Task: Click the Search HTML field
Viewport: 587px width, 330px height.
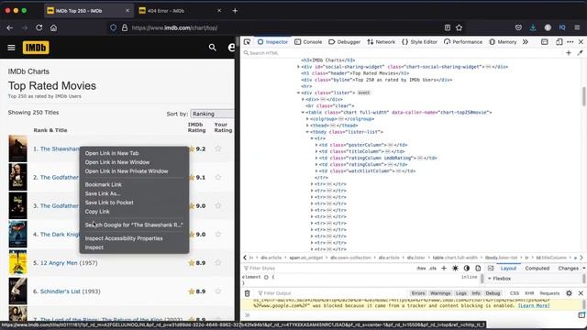Action: point(403,53)
